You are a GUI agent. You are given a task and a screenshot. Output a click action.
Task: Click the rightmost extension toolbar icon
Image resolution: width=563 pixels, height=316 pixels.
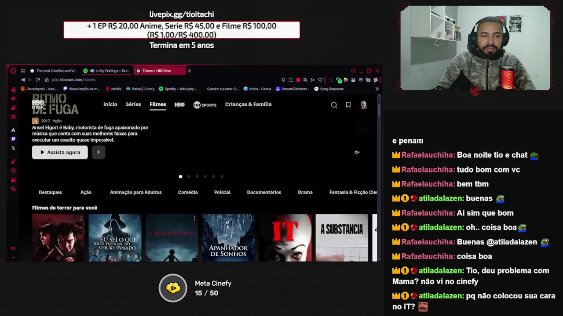click(x=375, y=80)
